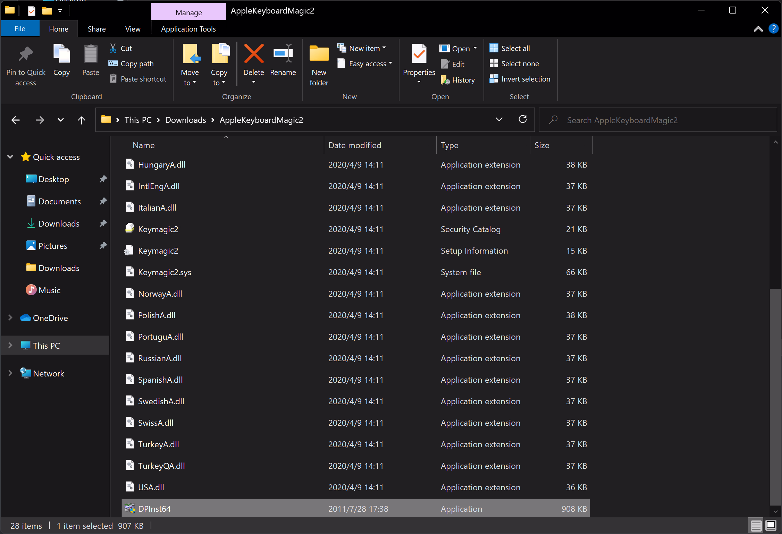
Task: Click the Cut scissors icon
Action: tap(113, 48)
